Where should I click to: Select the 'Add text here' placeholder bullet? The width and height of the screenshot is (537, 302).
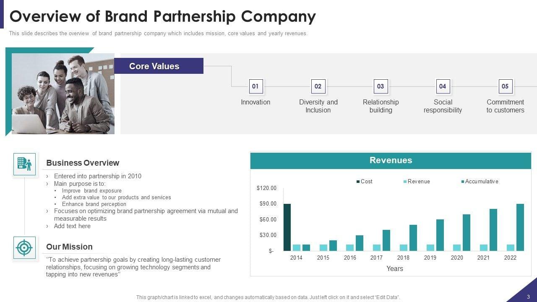[x=72, y=226]
